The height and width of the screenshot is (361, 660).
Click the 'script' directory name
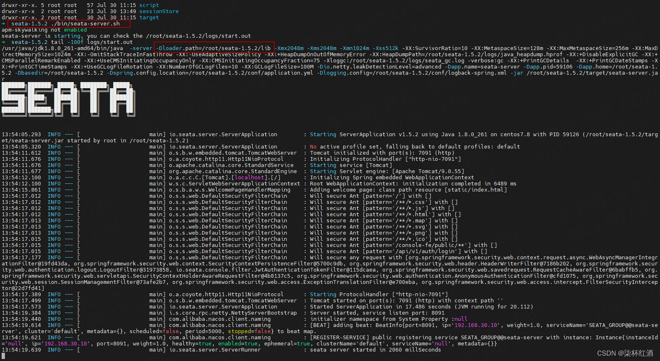click(149, 5)
